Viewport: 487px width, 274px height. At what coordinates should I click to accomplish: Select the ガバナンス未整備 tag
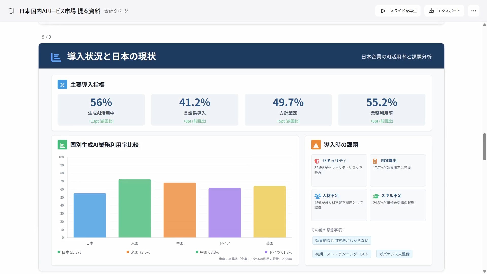394,254
